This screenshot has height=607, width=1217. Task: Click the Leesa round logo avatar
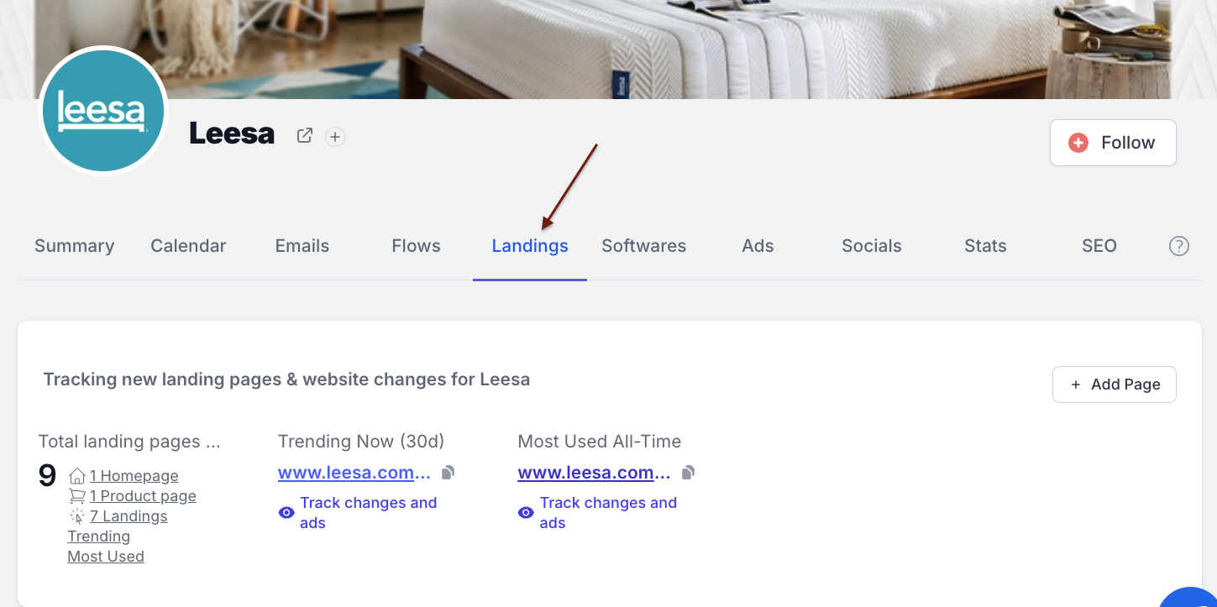(103, 111)
